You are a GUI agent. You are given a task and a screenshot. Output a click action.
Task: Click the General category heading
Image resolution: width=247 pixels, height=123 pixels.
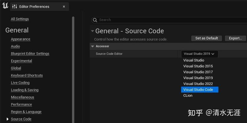(x=17, y=30)
